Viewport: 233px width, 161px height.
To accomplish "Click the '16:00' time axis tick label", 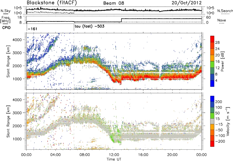I will point(143,155).
